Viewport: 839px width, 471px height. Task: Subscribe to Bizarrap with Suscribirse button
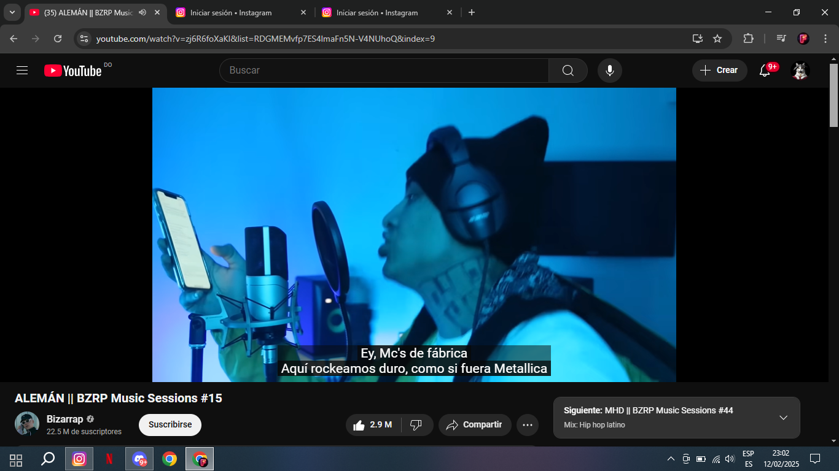tap(170, 425)
